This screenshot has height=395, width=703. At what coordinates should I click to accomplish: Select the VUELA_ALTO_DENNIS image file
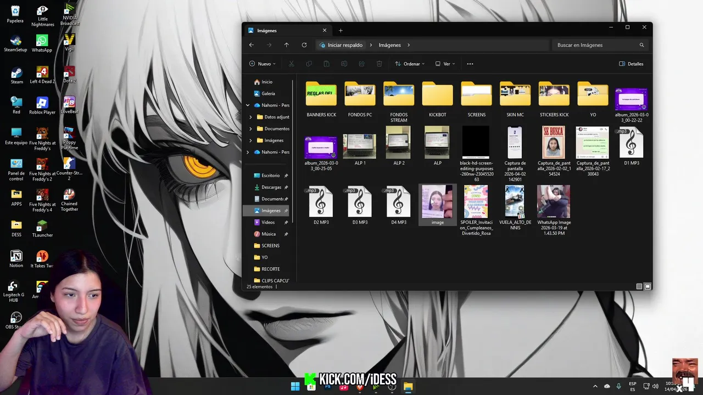[x=515, y=208]
